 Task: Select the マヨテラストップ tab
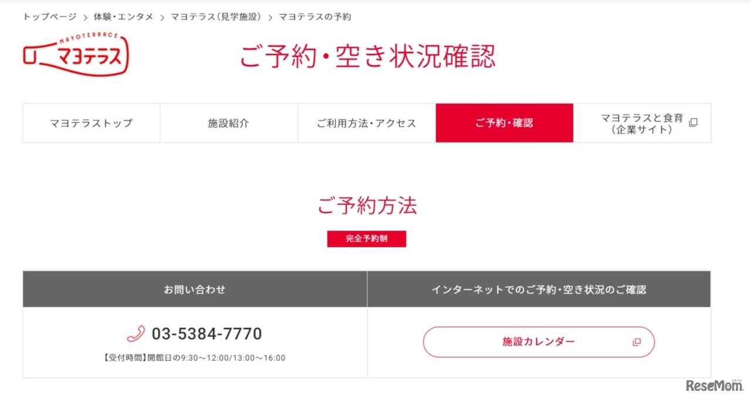(91, 123)
